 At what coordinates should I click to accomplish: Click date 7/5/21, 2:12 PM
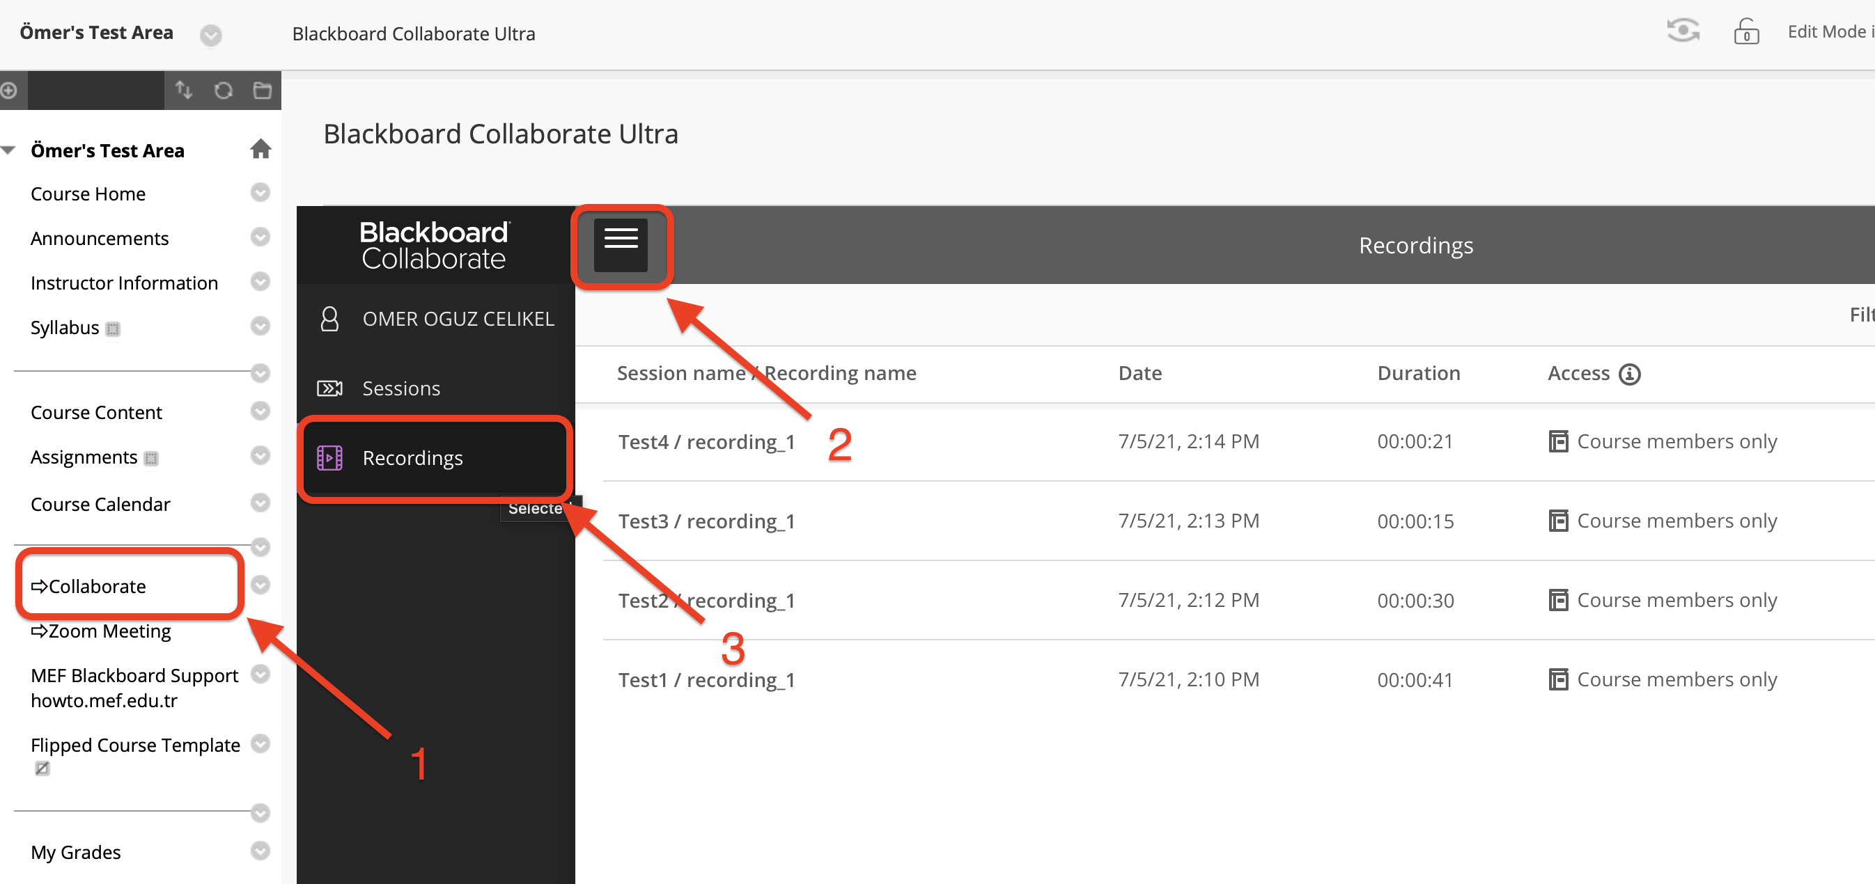[x=1189, y=600]
